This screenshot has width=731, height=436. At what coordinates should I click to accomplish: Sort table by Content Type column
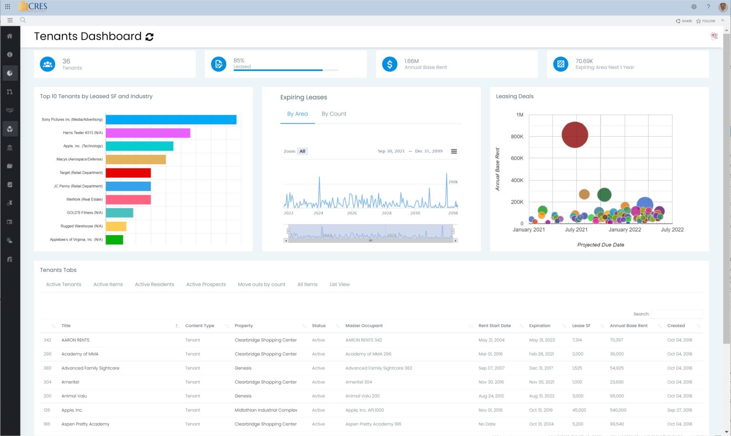click(199, 326)
